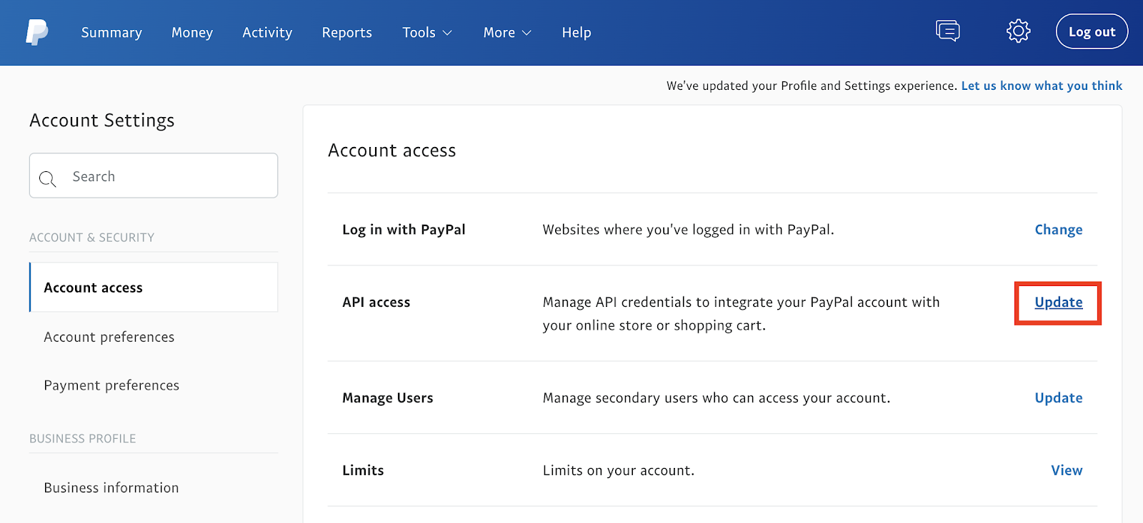Open the Reports page
This screenshot has width=1143, height=523.
[346, 33]
